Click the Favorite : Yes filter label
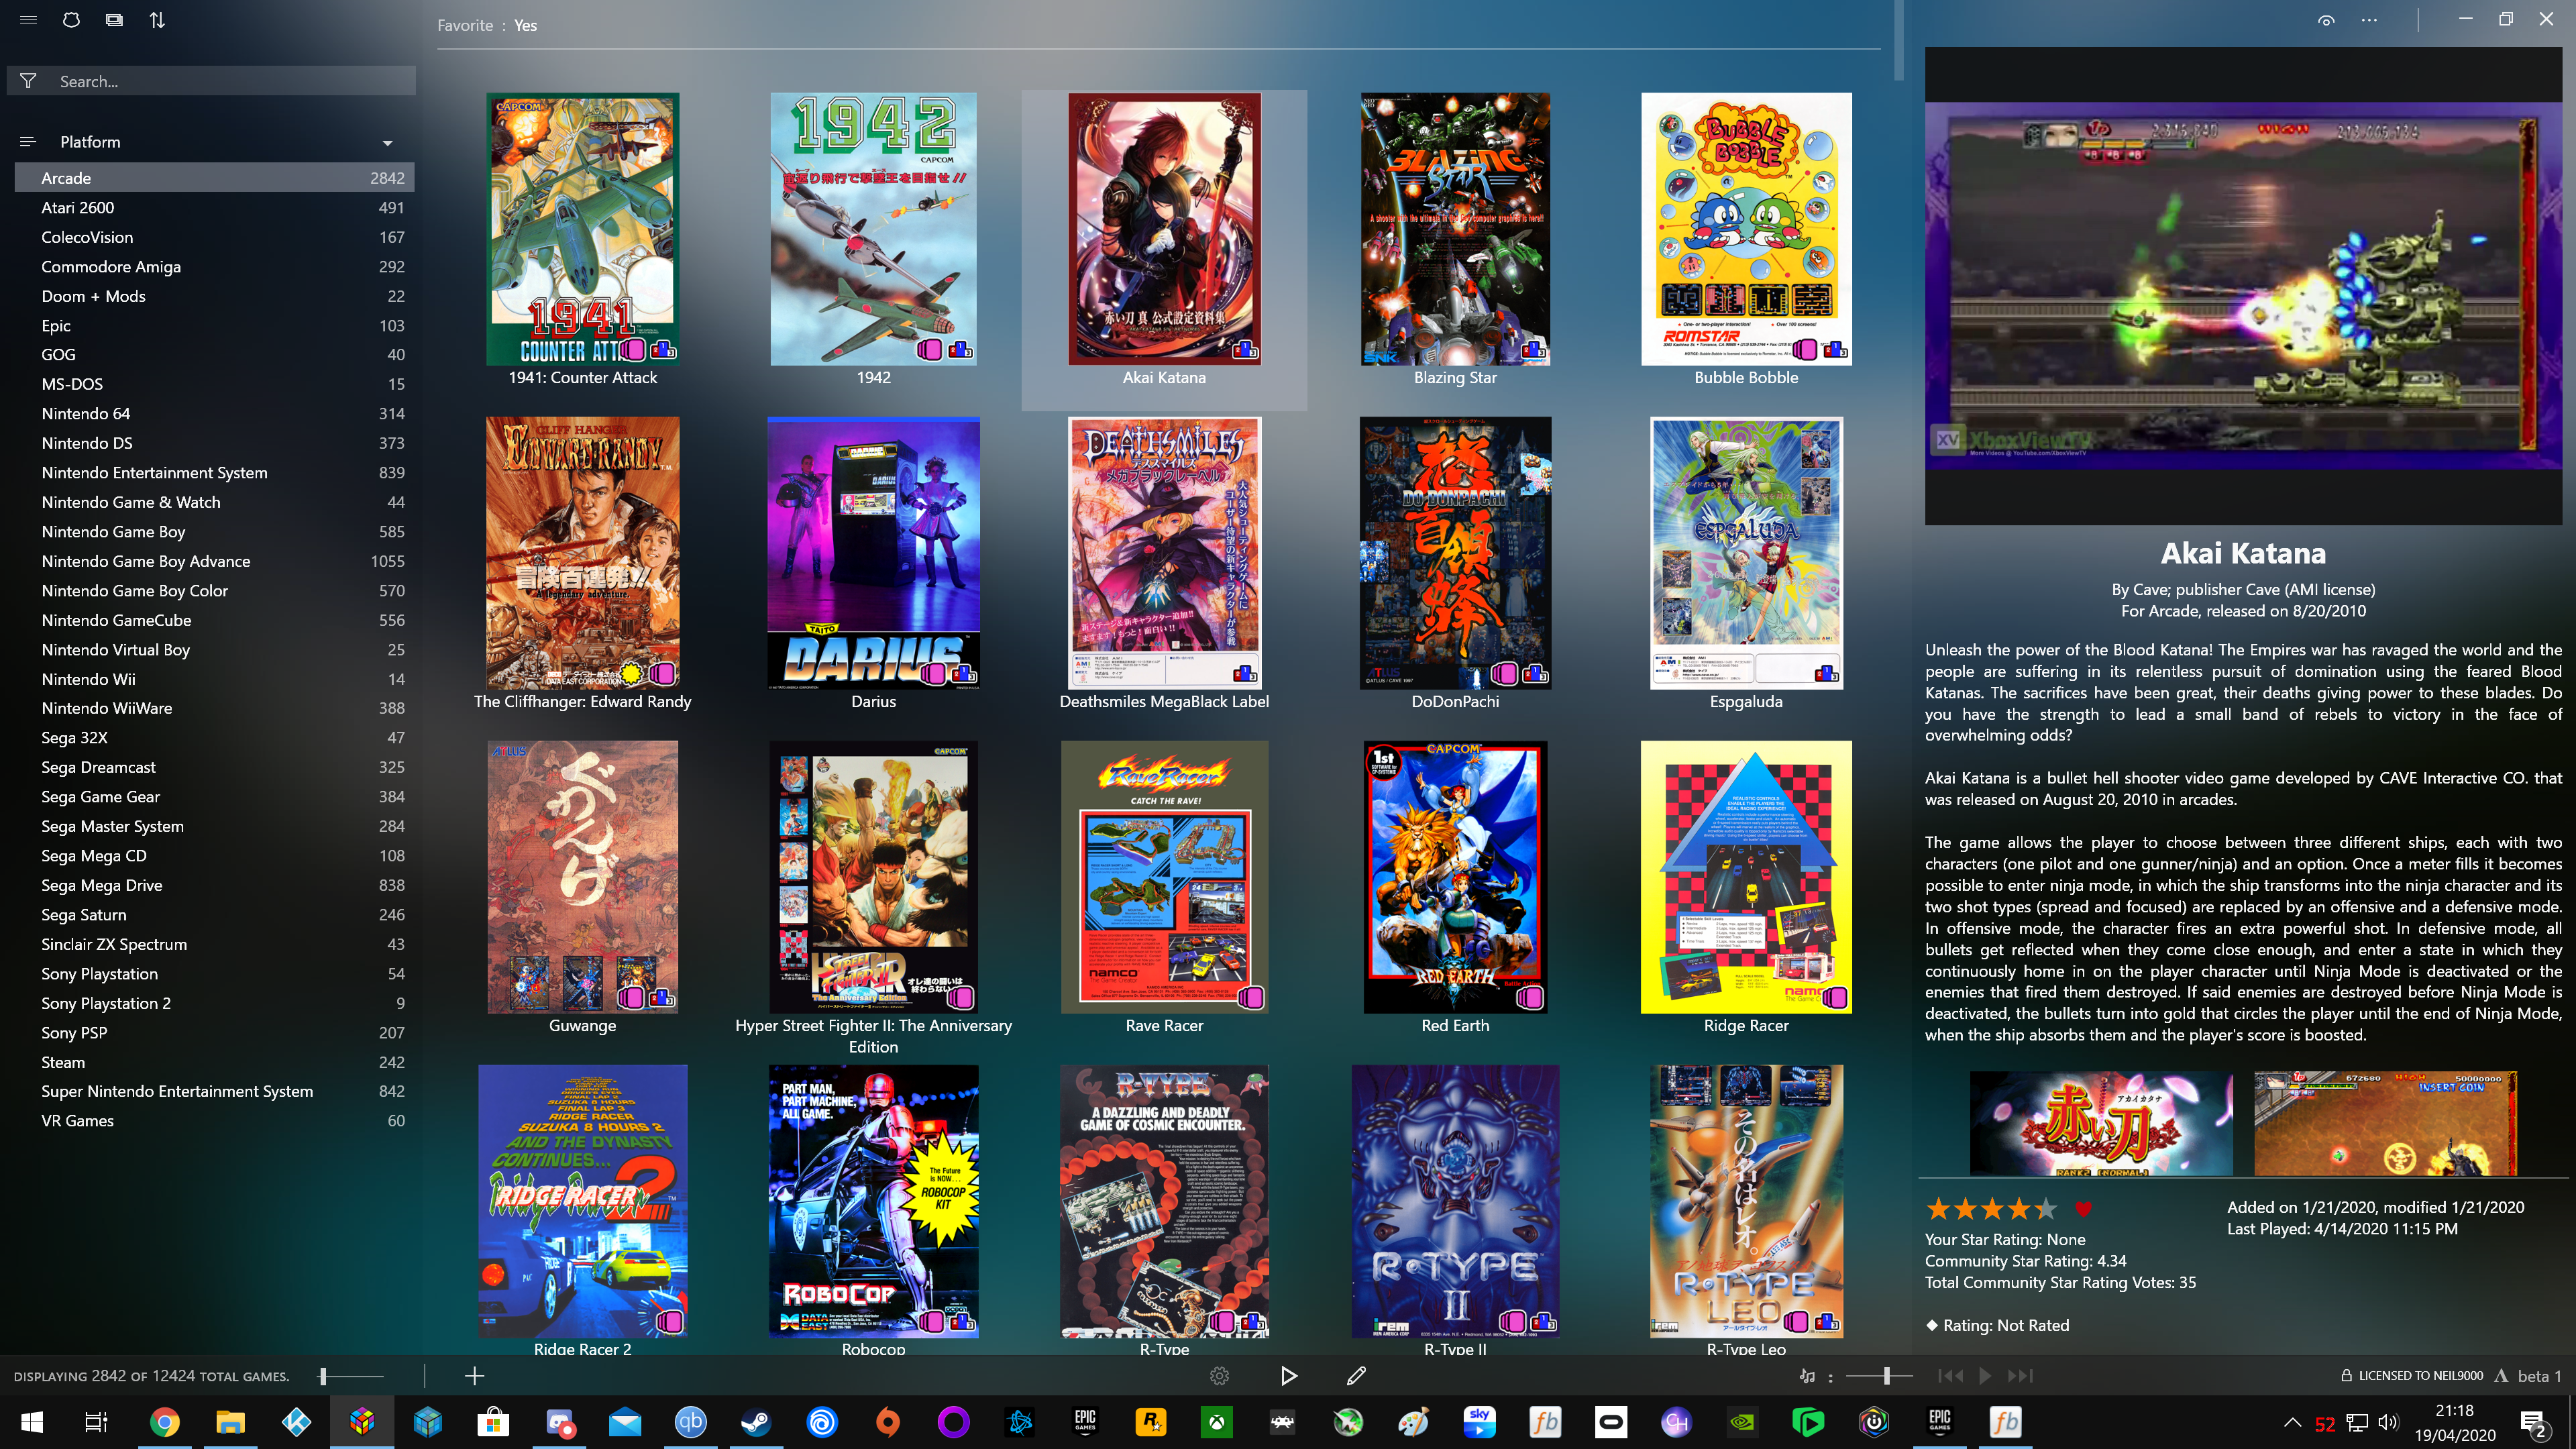 coord(487,26)
